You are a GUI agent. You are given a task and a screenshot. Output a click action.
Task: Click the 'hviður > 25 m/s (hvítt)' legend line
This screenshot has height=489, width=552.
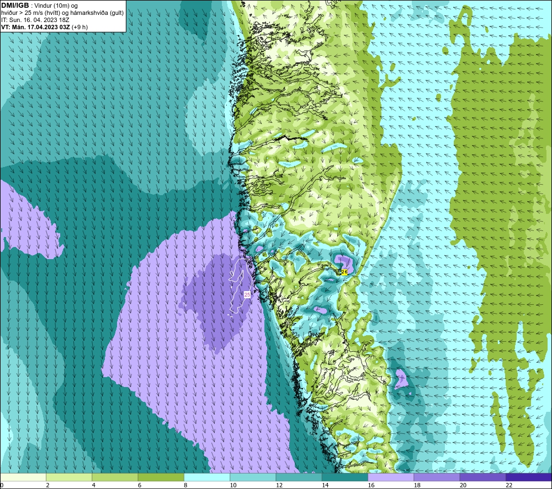(x=30, y=13)
